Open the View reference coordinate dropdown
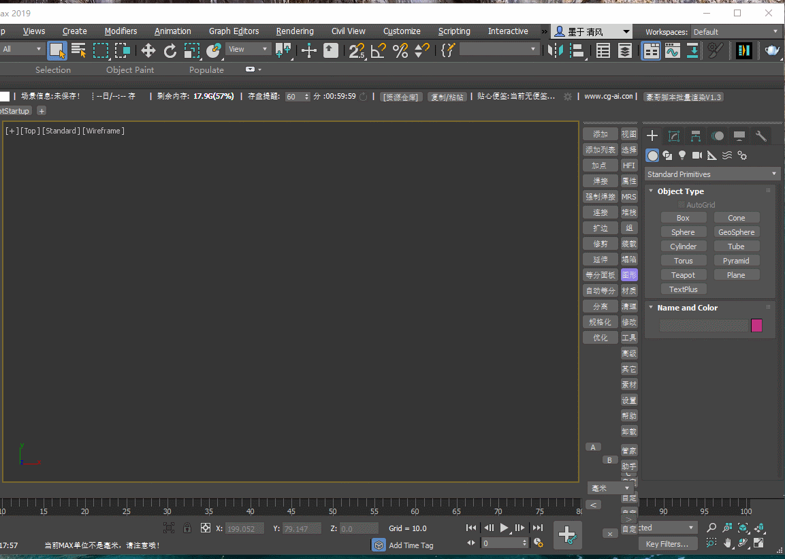 248,49
